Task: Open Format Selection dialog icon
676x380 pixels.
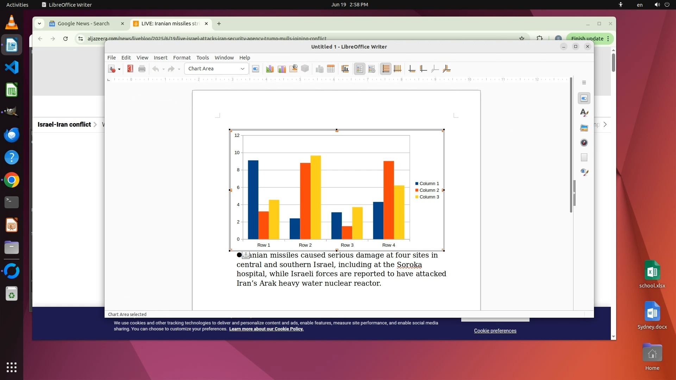Action: pos(256,69)
